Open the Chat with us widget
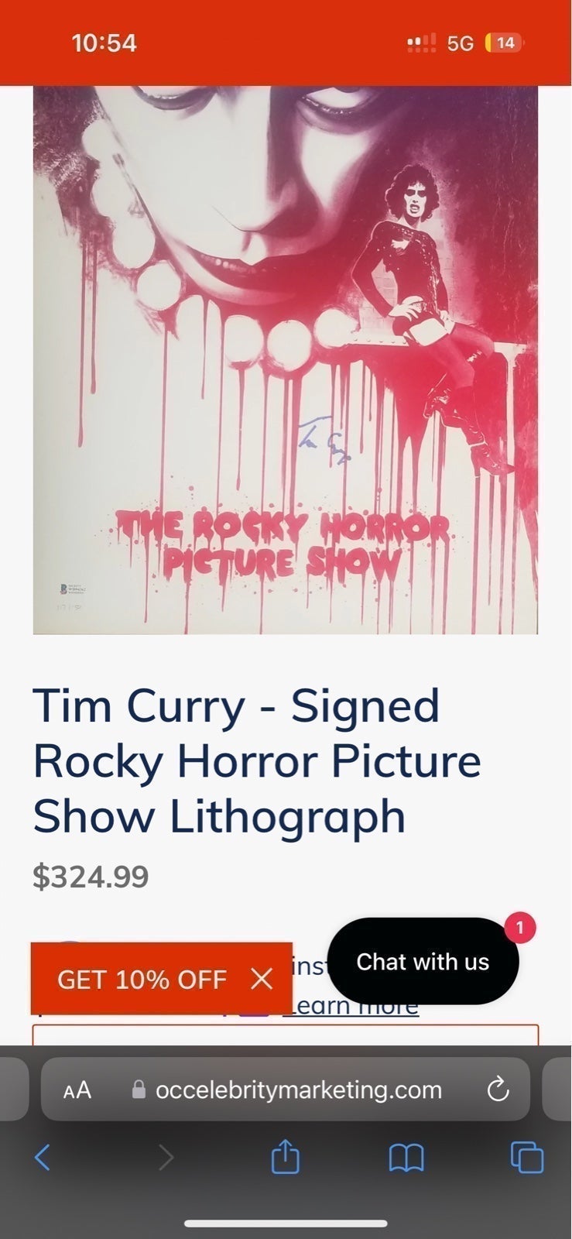This screenshot has height=1239, width=572. tap(423, 962)
